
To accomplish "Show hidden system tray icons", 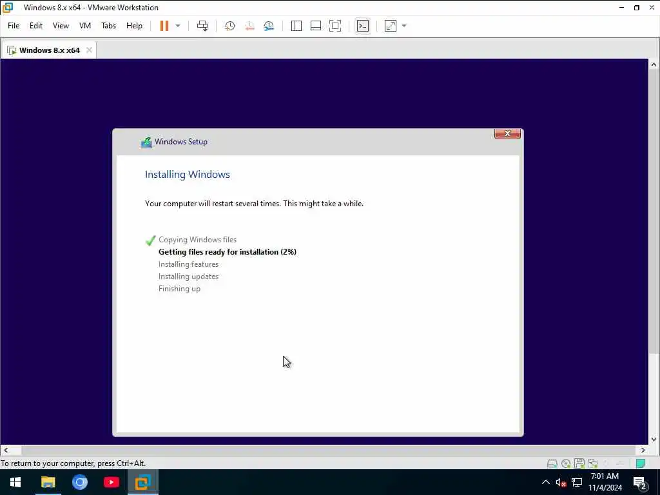I will (x=545, y=482).
